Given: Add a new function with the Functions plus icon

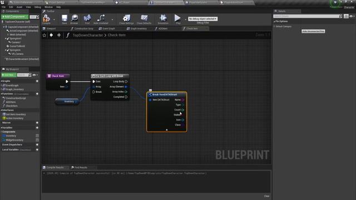Looking at the screenshot, I should pyautogui.click(x=37, y=94).
